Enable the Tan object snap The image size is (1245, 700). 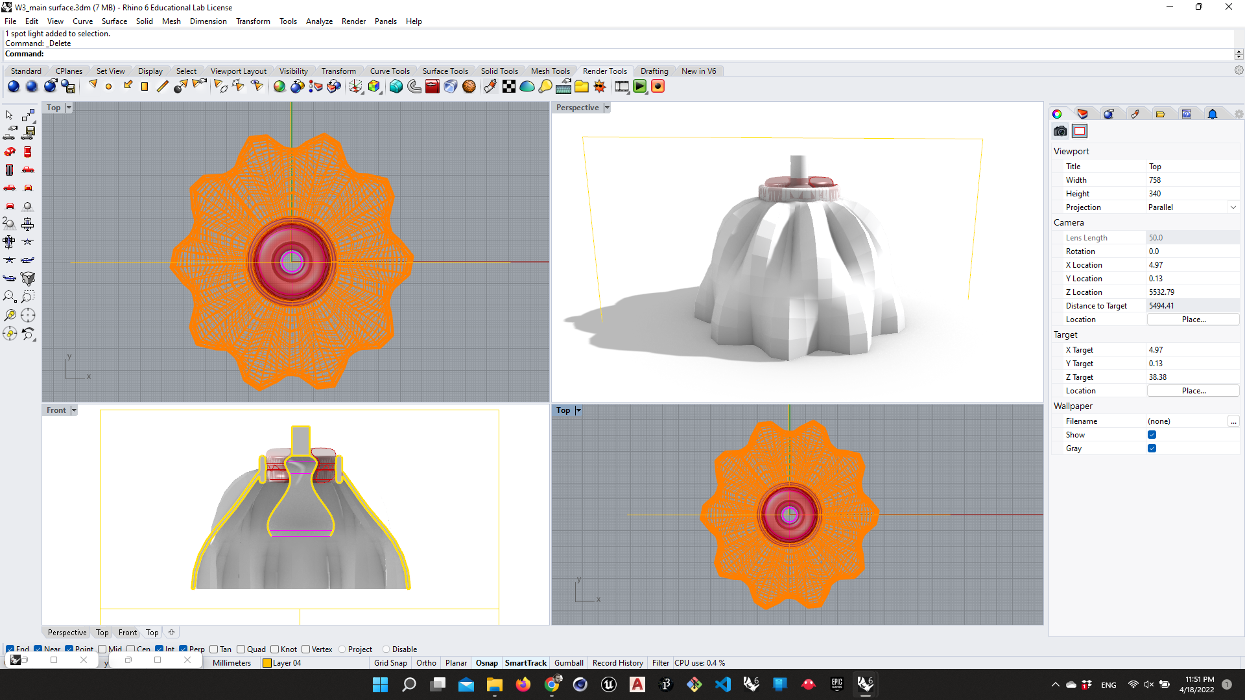[215, 649]
